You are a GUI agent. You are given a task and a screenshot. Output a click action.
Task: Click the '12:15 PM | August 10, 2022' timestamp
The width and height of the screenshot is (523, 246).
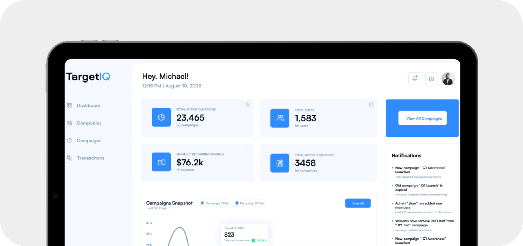[172, 86]
